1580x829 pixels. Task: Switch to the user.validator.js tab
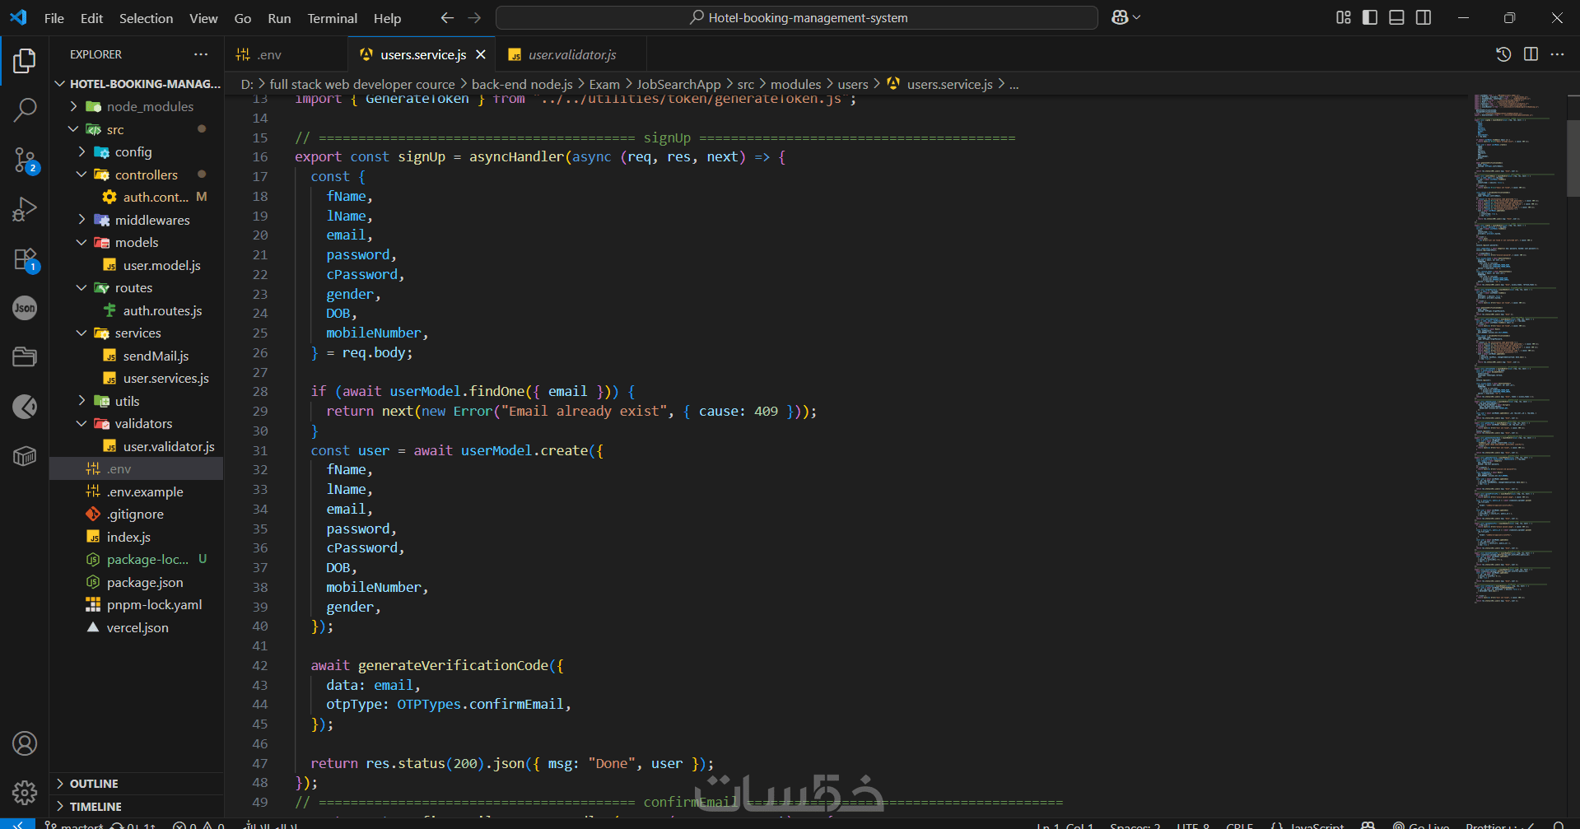[x=571, y=54]
